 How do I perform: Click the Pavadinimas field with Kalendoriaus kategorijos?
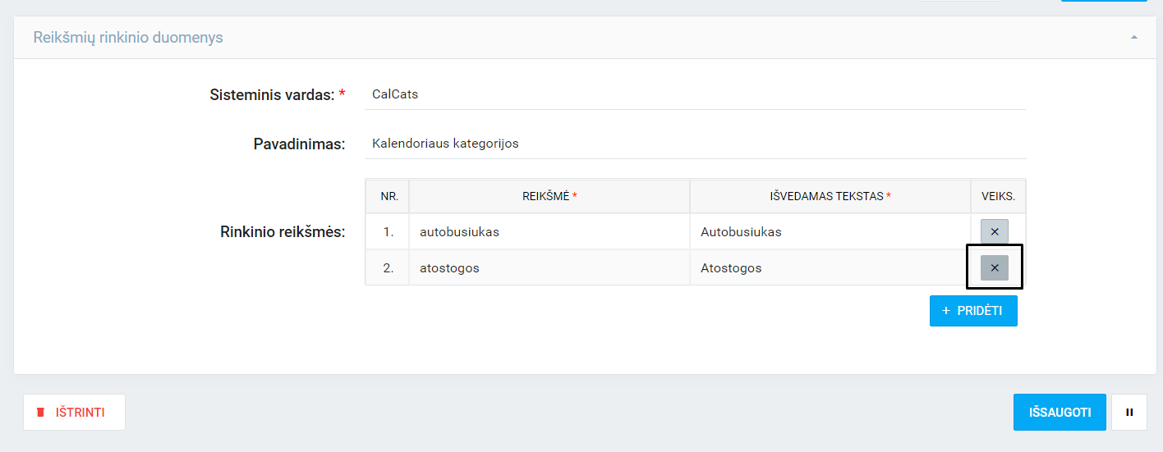698,144
